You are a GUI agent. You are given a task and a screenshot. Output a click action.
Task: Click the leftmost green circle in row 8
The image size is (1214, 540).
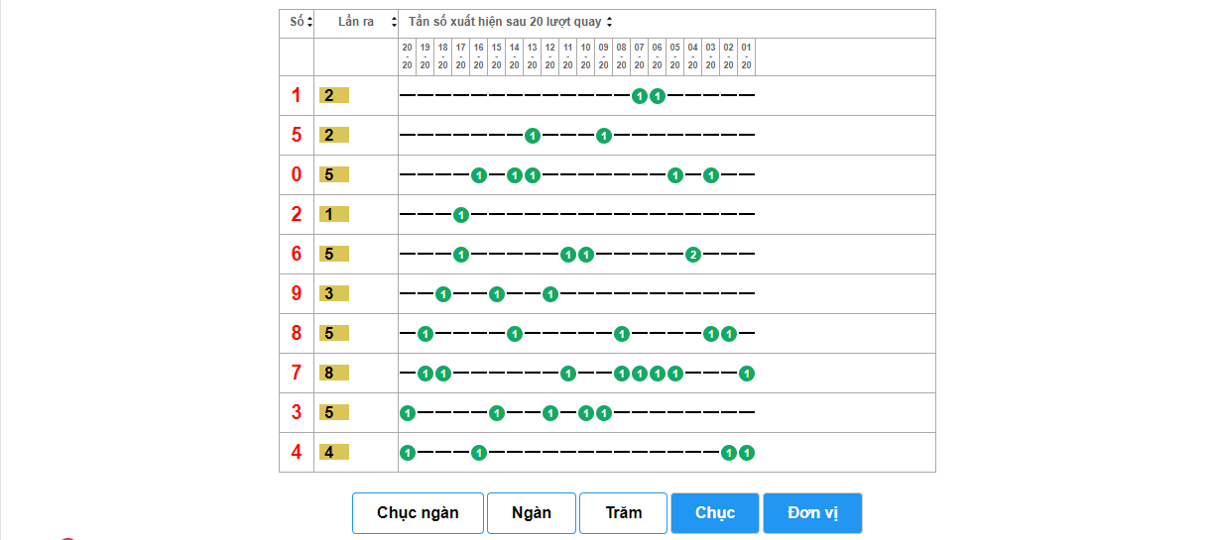[x=425, y=334]
